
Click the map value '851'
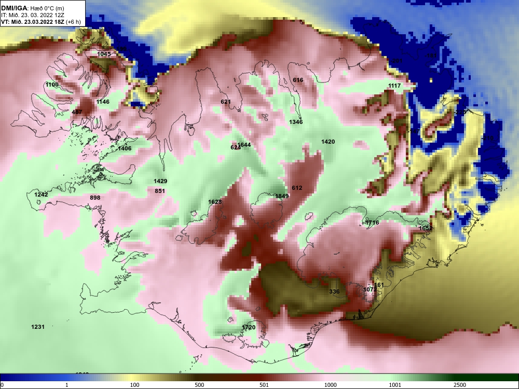[x=160, y=191]
